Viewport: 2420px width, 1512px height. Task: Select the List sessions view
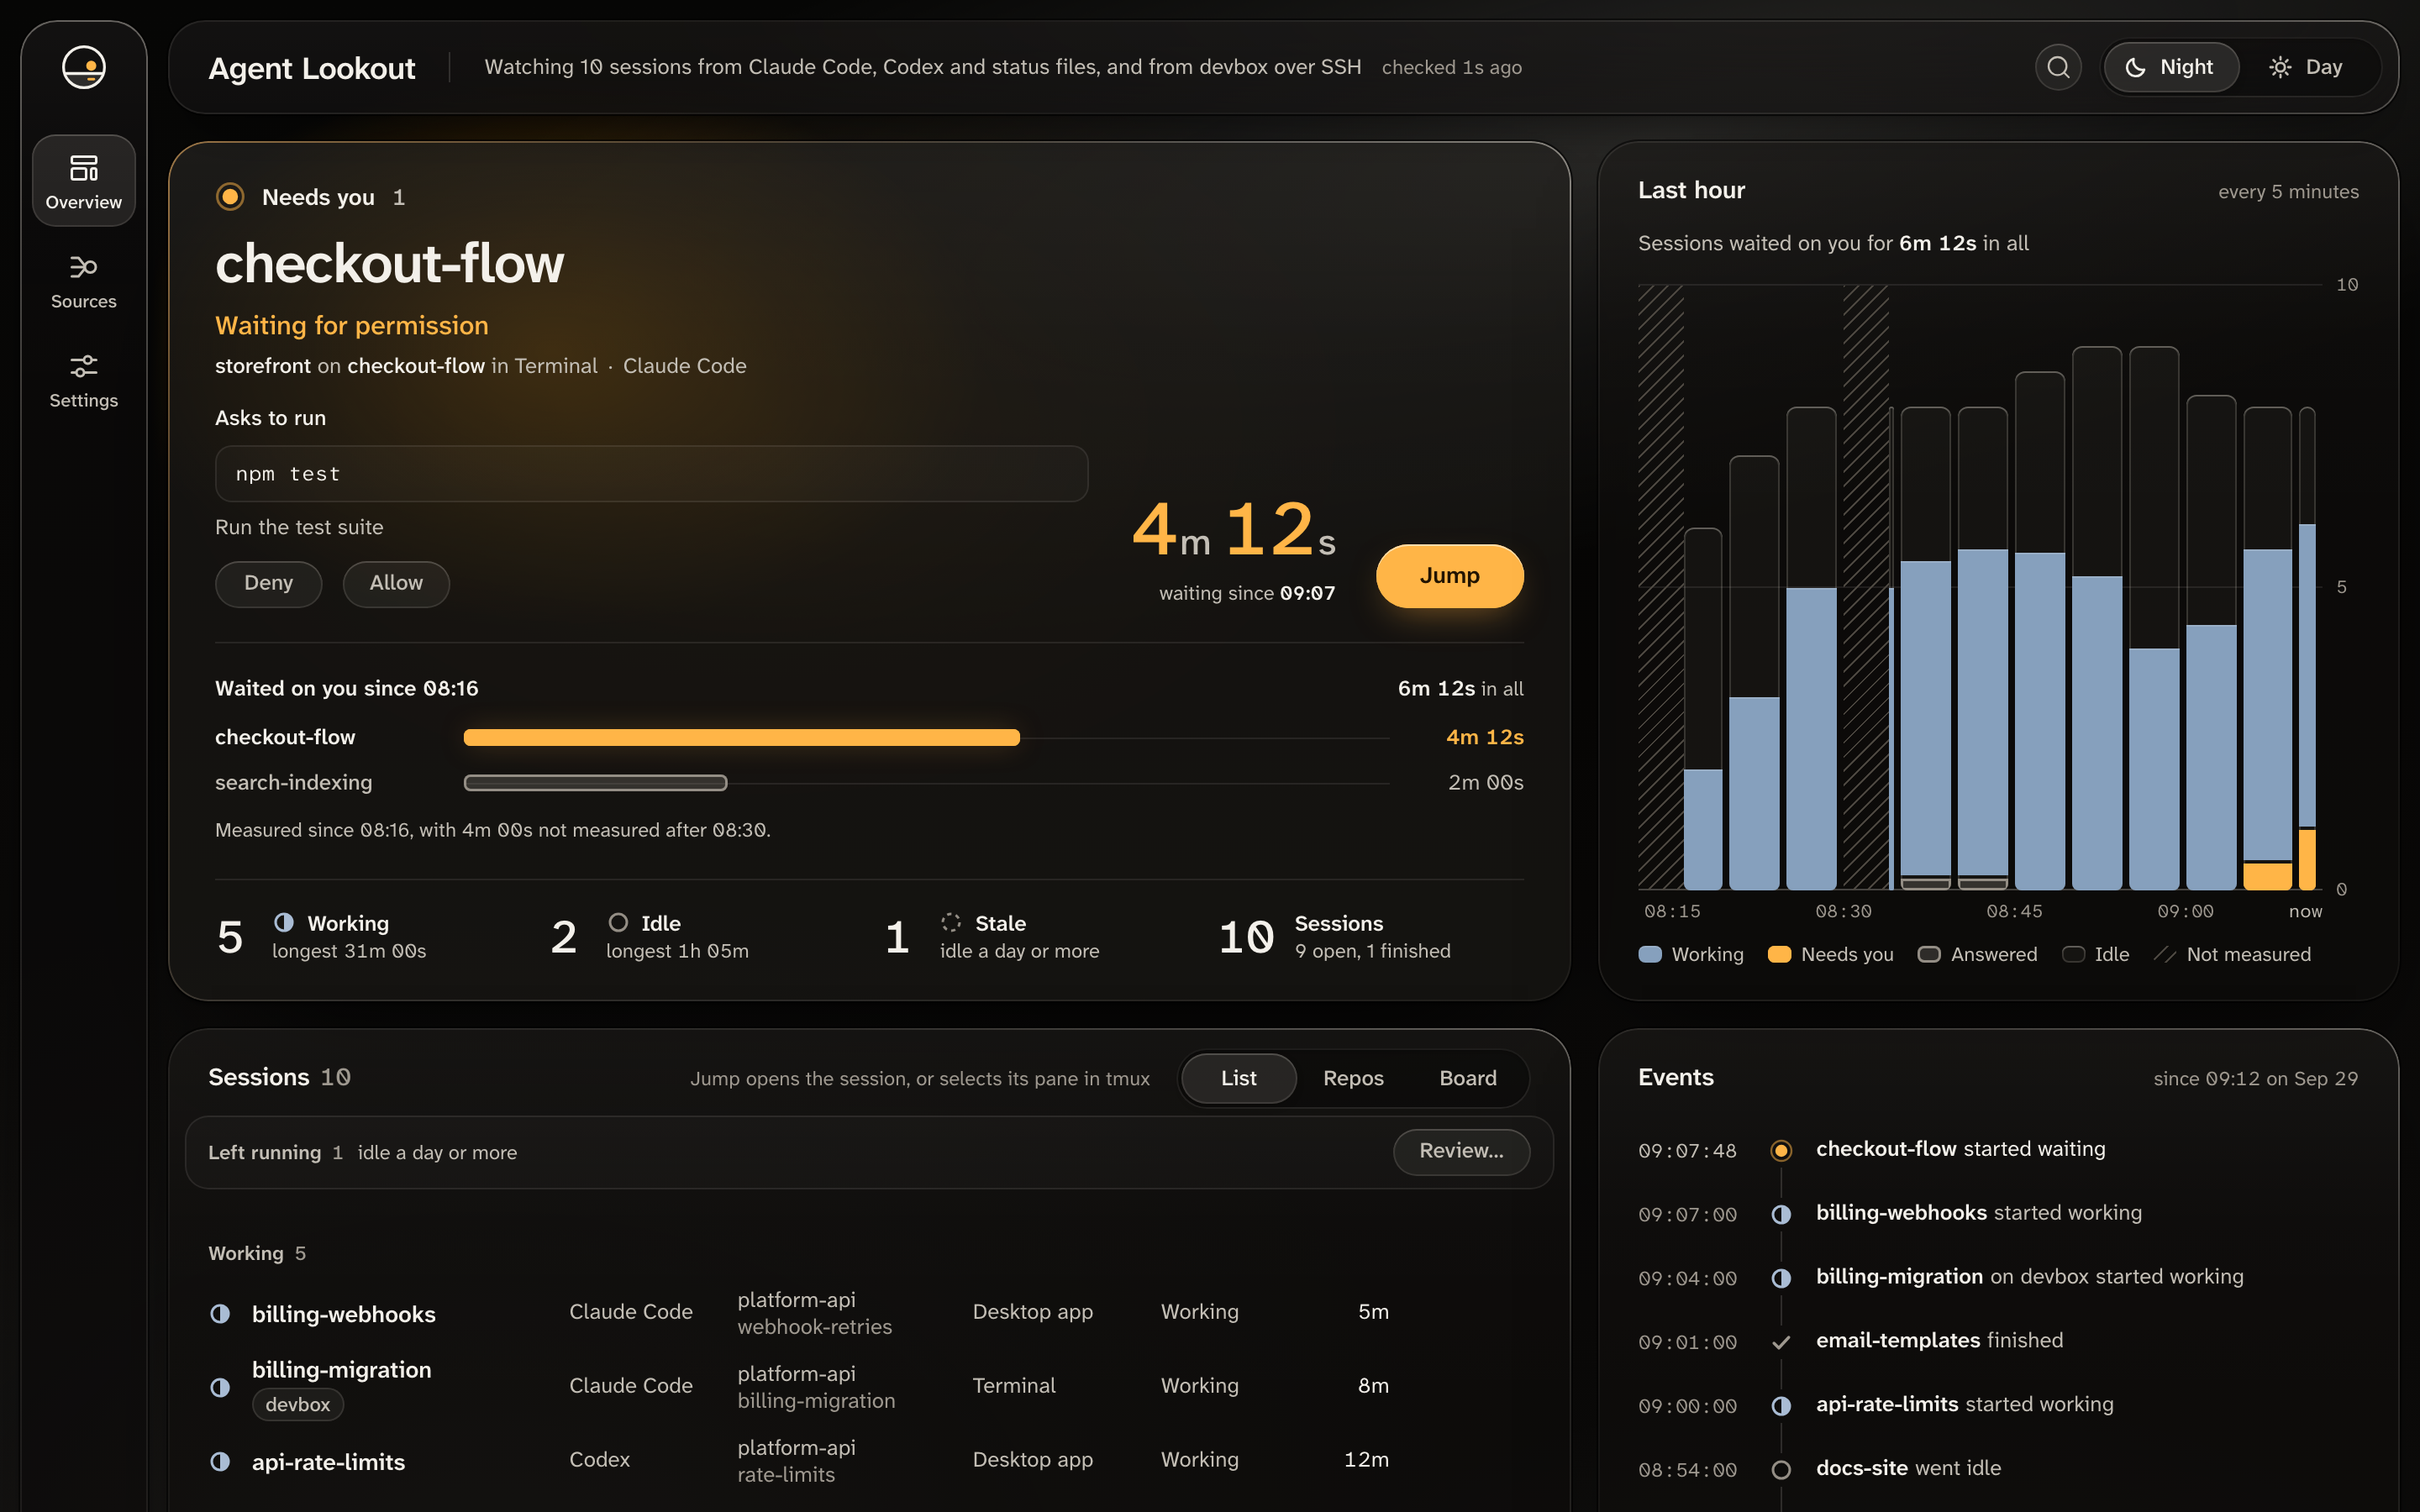pos(1238,1078)
